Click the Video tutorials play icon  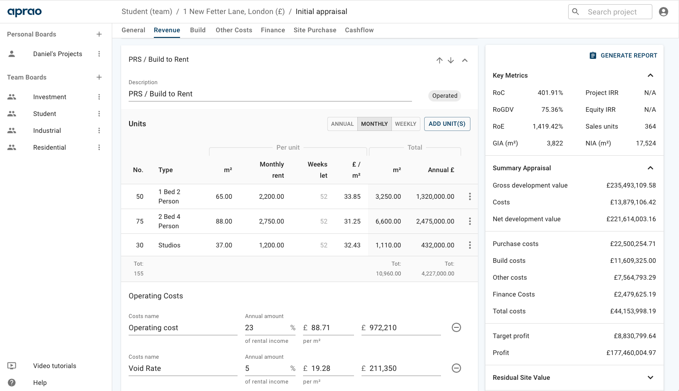click(12, 366)
